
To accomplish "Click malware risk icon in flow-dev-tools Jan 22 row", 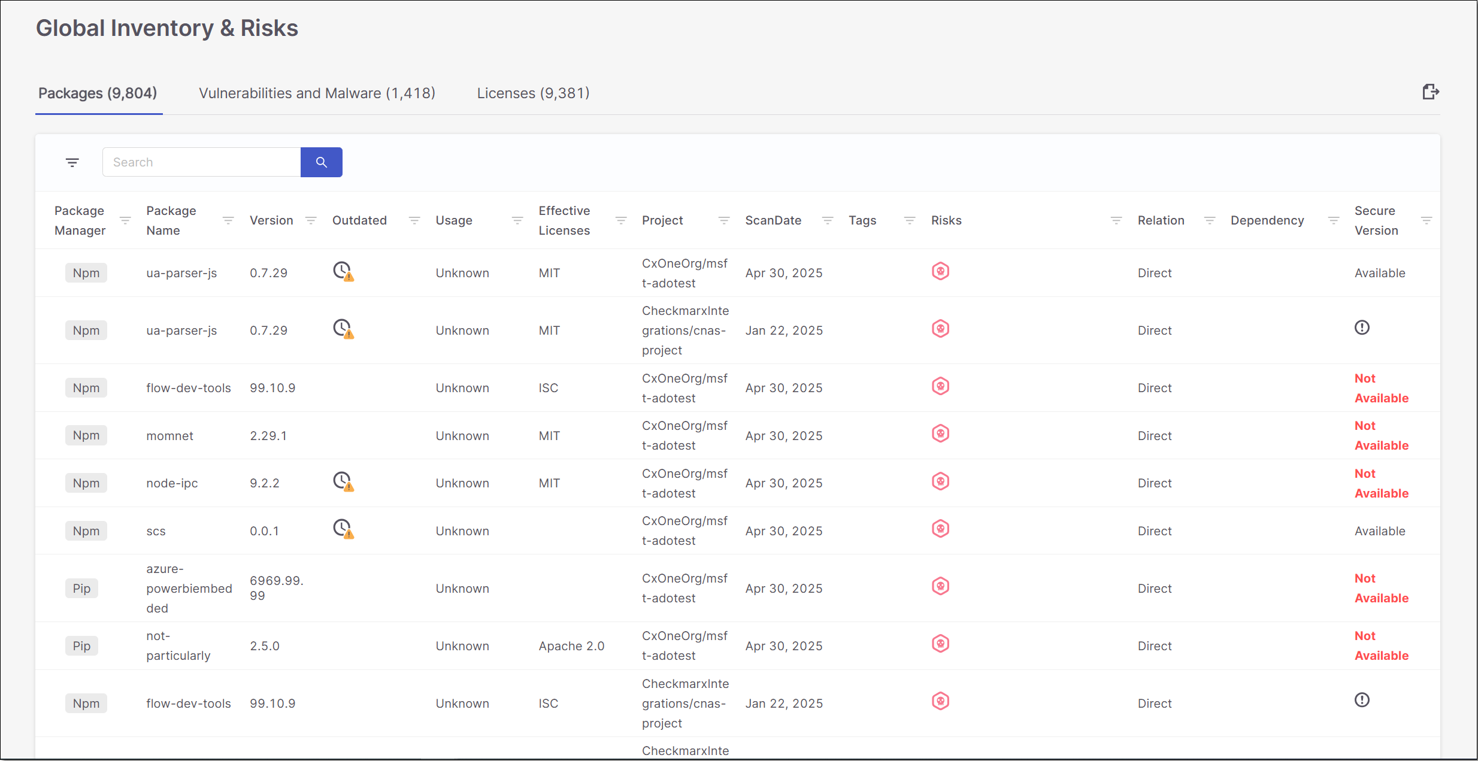I will tap(940, 701).
